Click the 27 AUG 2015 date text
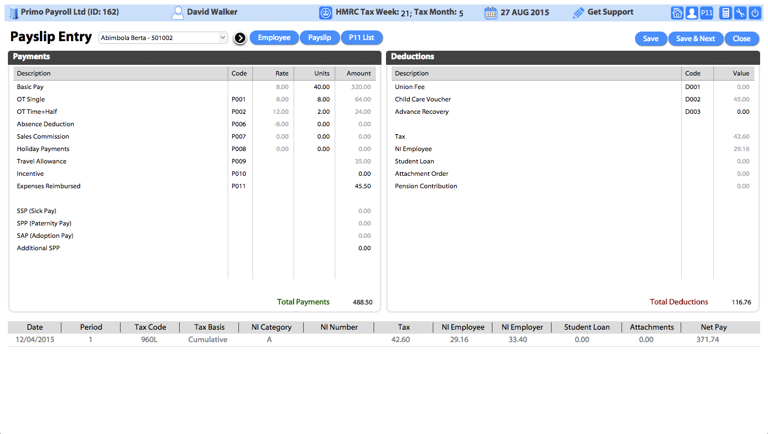768x434 pixels. 525,12
